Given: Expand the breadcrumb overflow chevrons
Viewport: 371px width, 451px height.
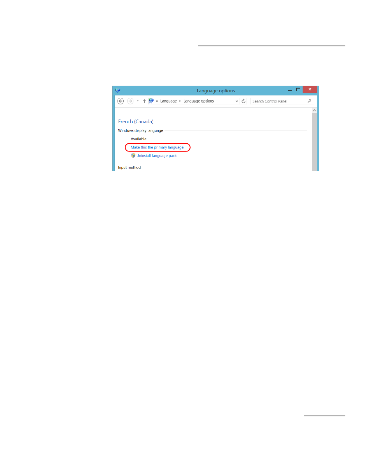Looking at the screenshot, I should tap(157, 101).
